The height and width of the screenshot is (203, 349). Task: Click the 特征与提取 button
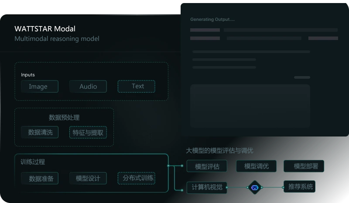88,133
